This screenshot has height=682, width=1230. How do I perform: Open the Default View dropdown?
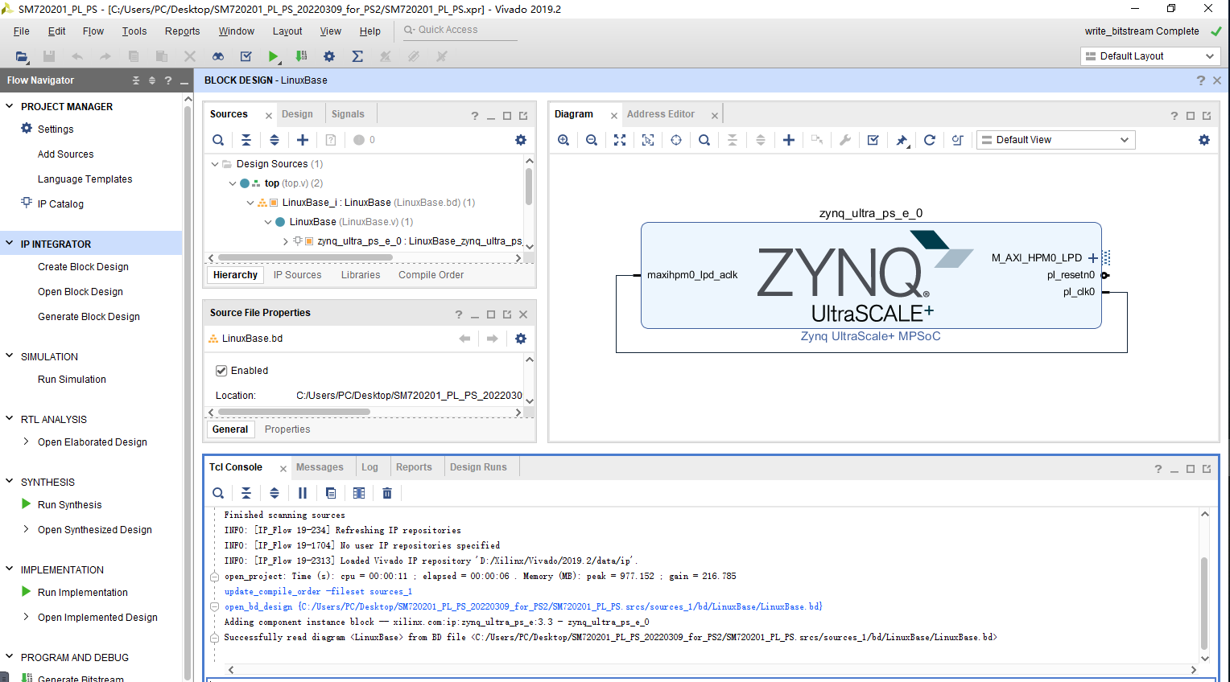pyautogui.click(x=1055, y=139)
